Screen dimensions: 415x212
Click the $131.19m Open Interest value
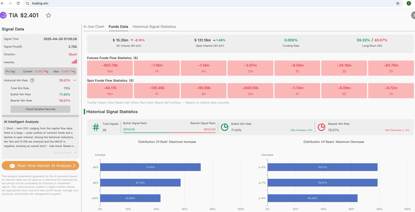tap(203, 40)
